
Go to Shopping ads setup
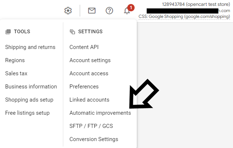click(29, 100)
